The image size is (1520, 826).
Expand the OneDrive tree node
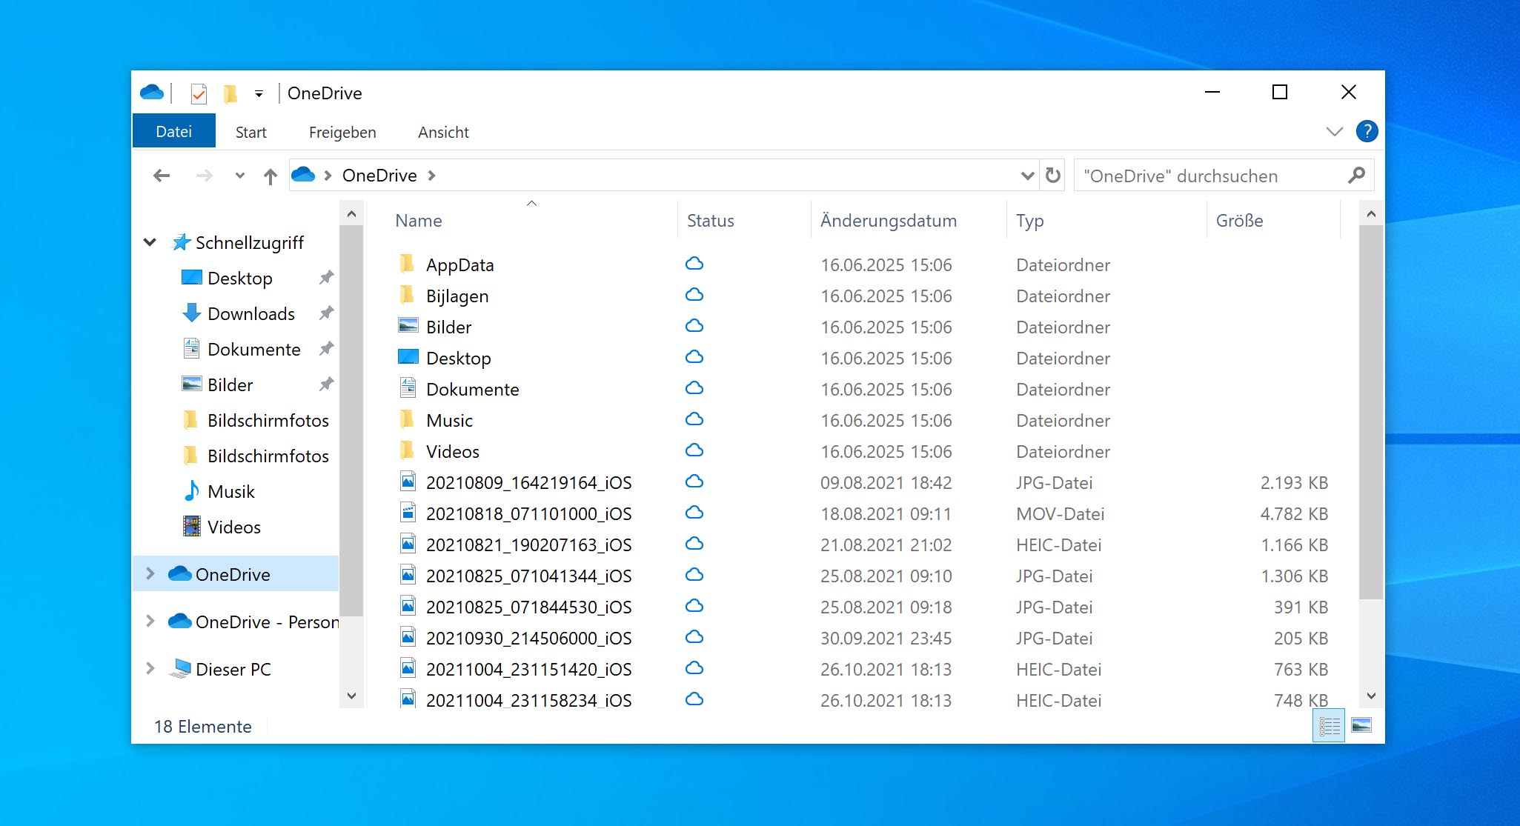[x=150, y=573]
